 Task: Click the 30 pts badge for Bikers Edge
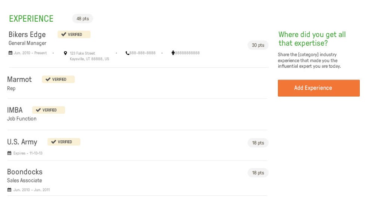tap(258, 45)
